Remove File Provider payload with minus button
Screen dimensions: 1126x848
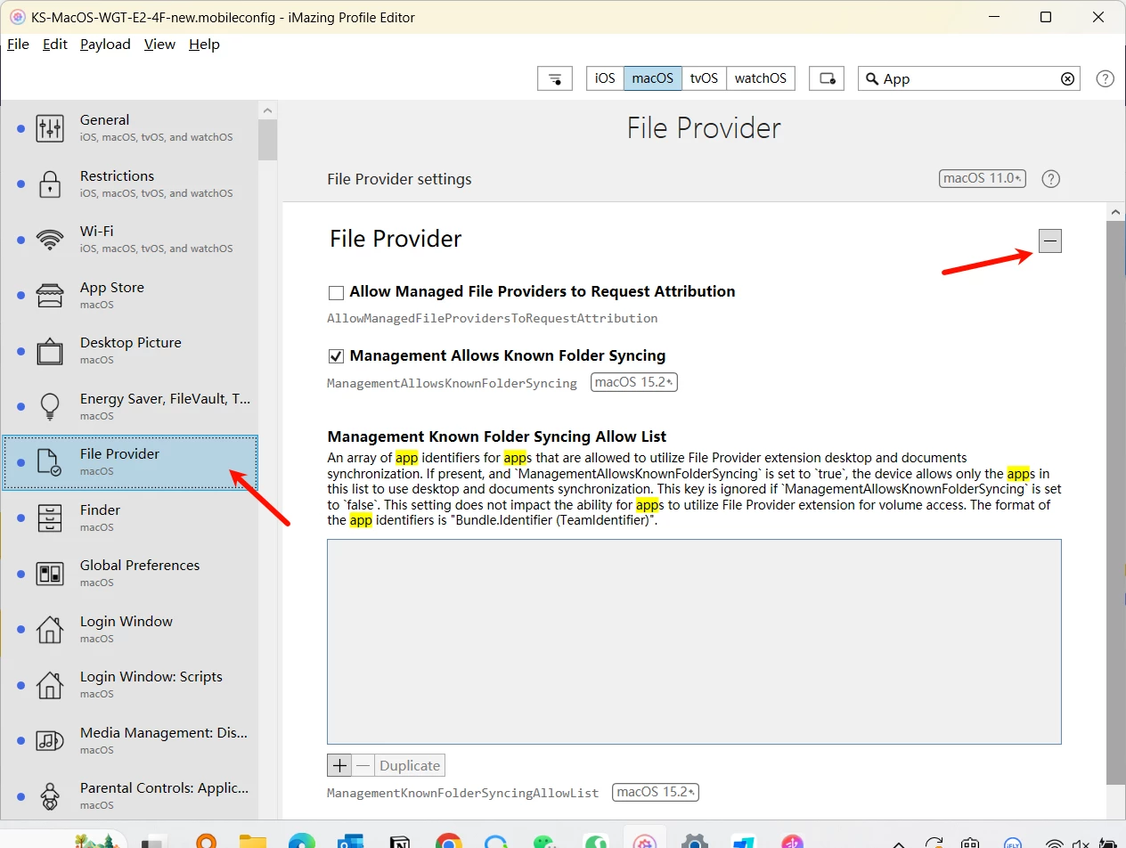pos(1050,241)
